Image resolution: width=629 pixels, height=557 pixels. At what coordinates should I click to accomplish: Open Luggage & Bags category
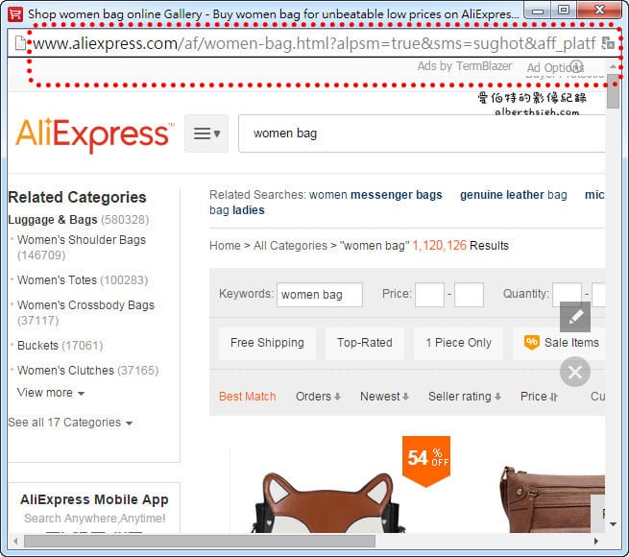[x=53, y=220]
